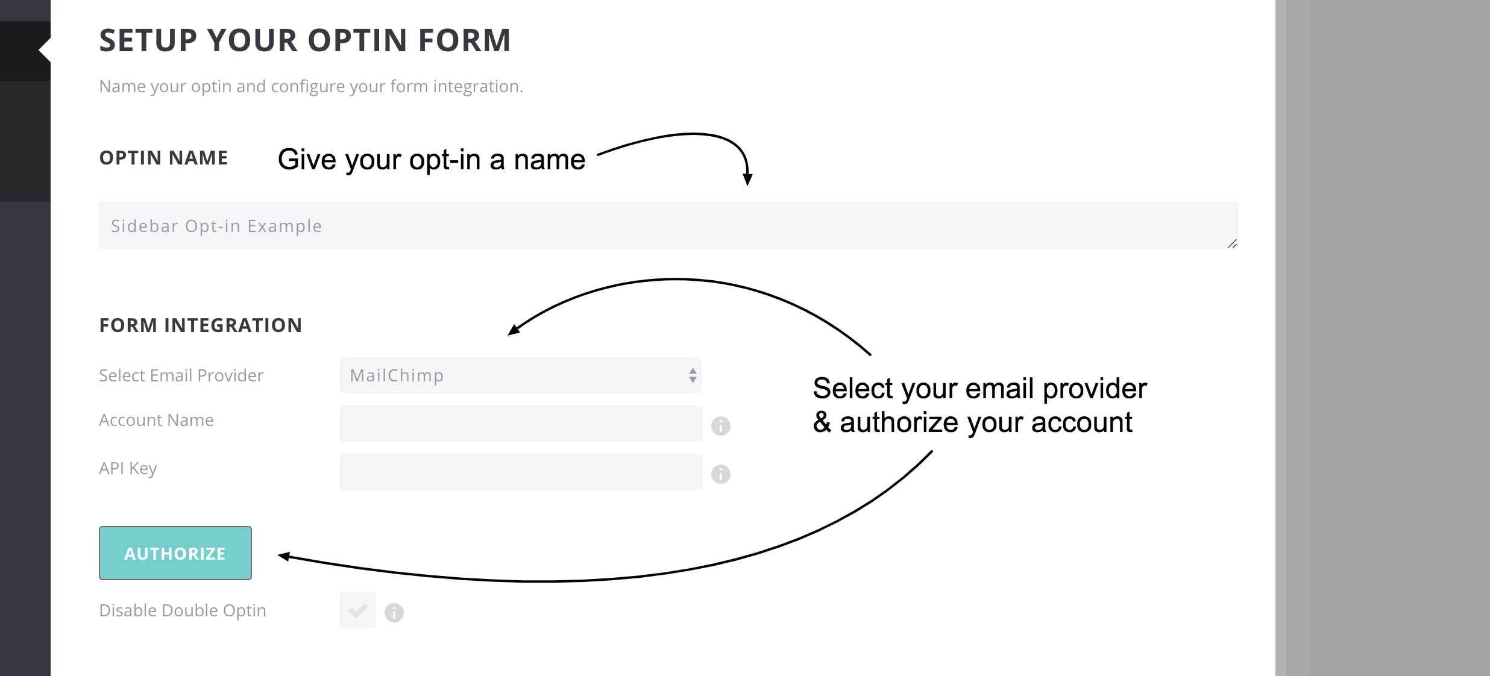The image size is (1490, 676).
Task: Click the AUTHORIZE button
Action: point(175,553)
